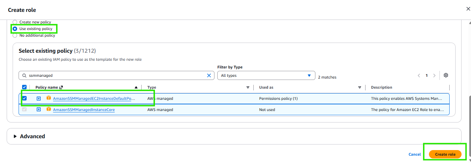The height and width of the screenshot is (163, 471).
Task: Click the Cancel button
Action: pyautogui.click(x=415, y=154)
